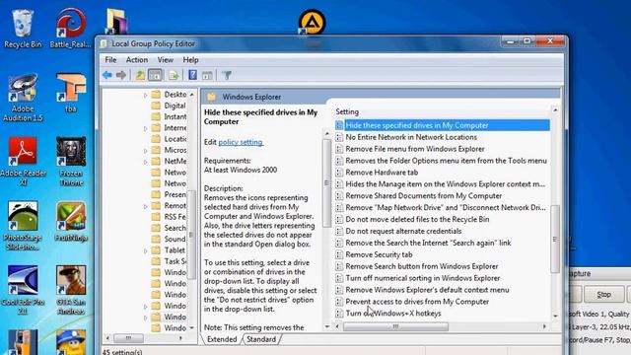Toggle the Show/Hide console tree icon
The width and height of the screenshot is (631, 355).
click(x=155, y=75)
